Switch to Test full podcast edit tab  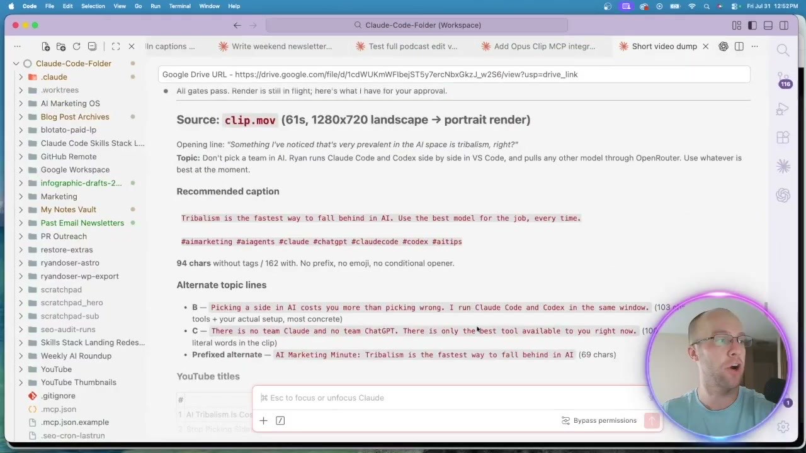407,47
